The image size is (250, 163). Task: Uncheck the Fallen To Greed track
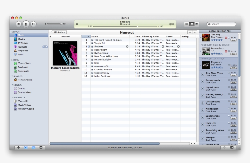pos(92,76)
